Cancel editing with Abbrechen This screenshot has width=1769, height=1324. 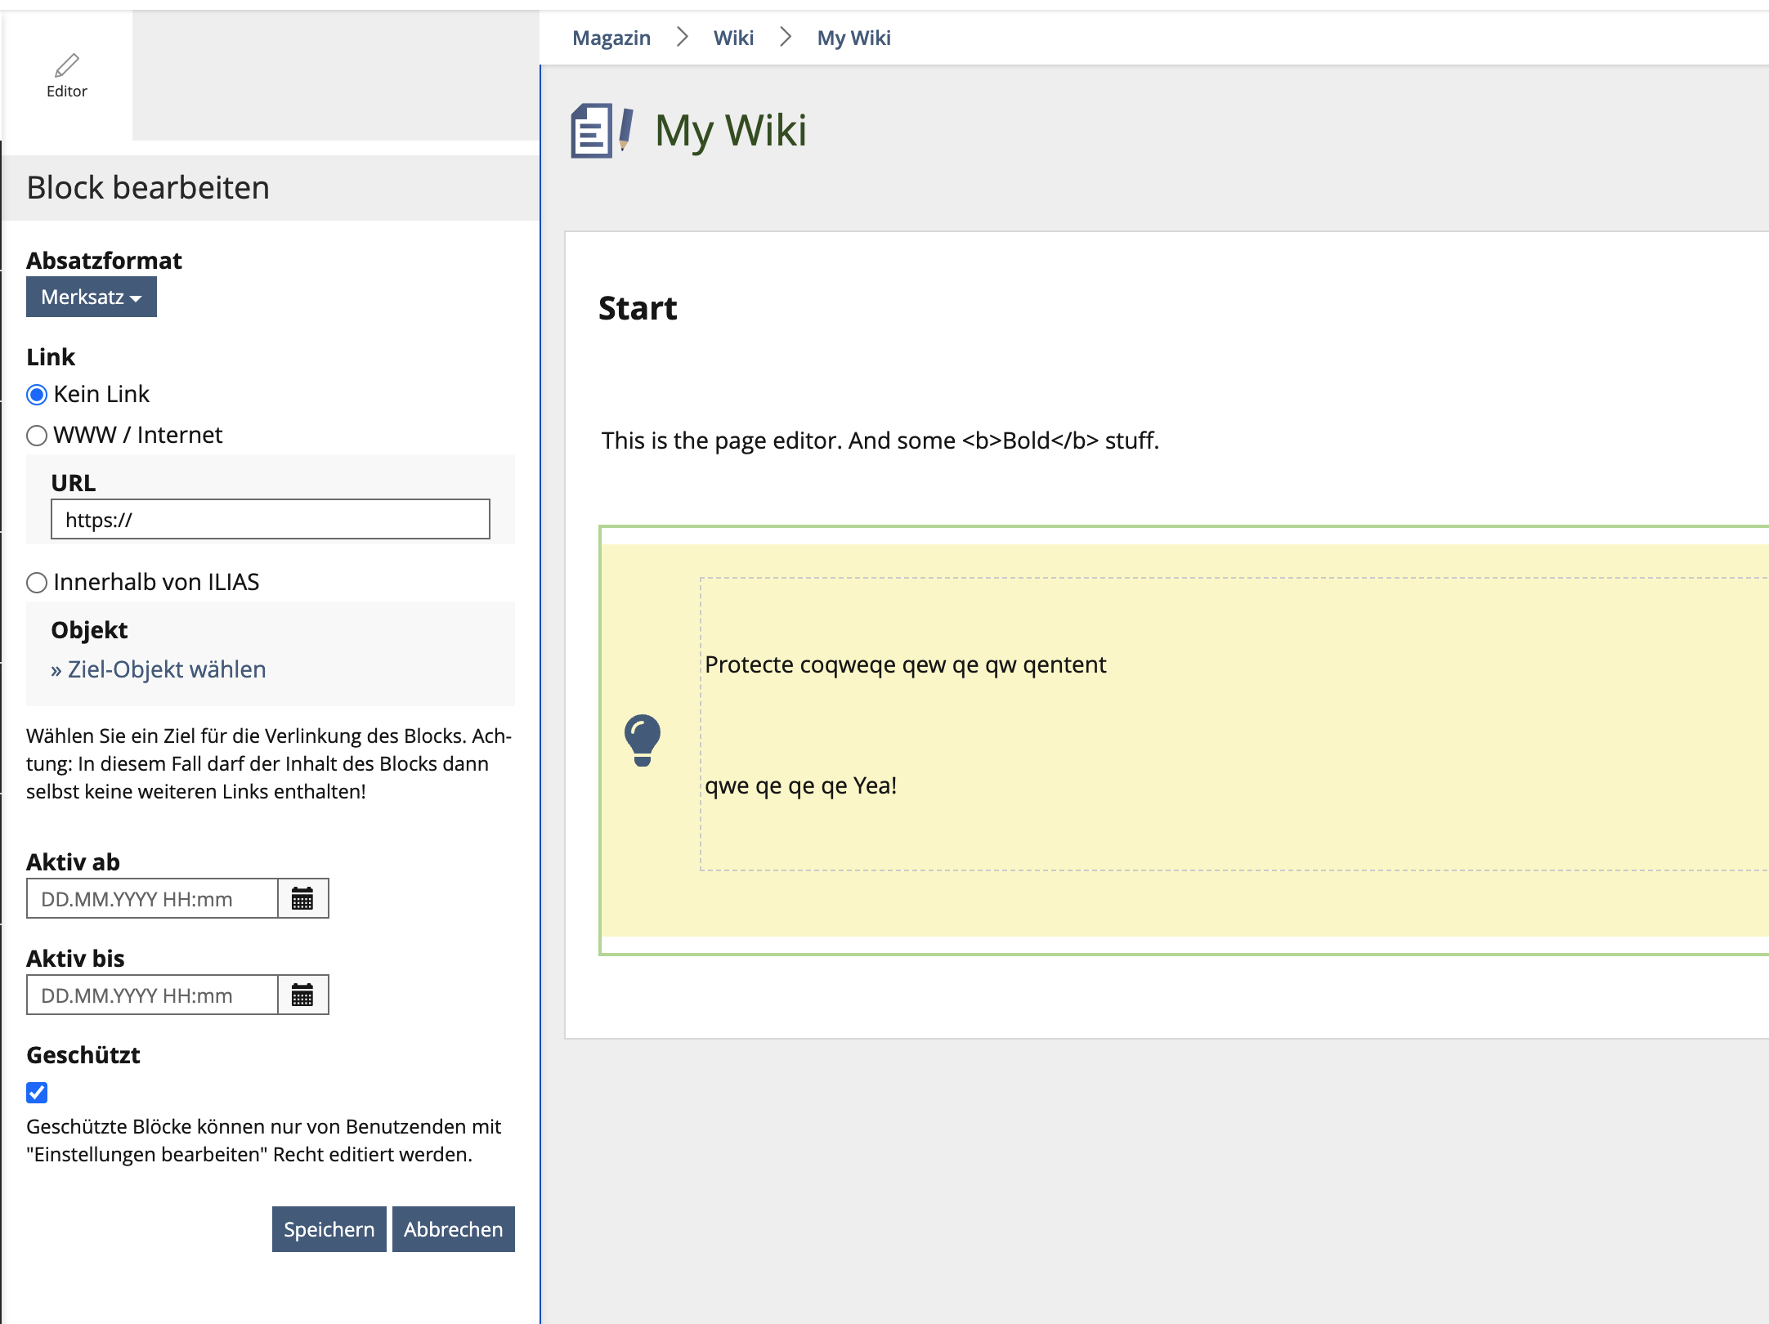point(453,1229)
